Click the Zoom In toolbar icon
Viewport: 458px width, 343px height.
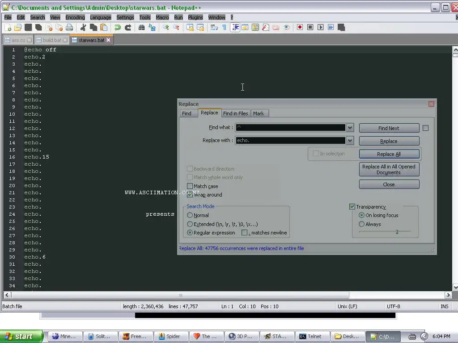pos(166,27)
